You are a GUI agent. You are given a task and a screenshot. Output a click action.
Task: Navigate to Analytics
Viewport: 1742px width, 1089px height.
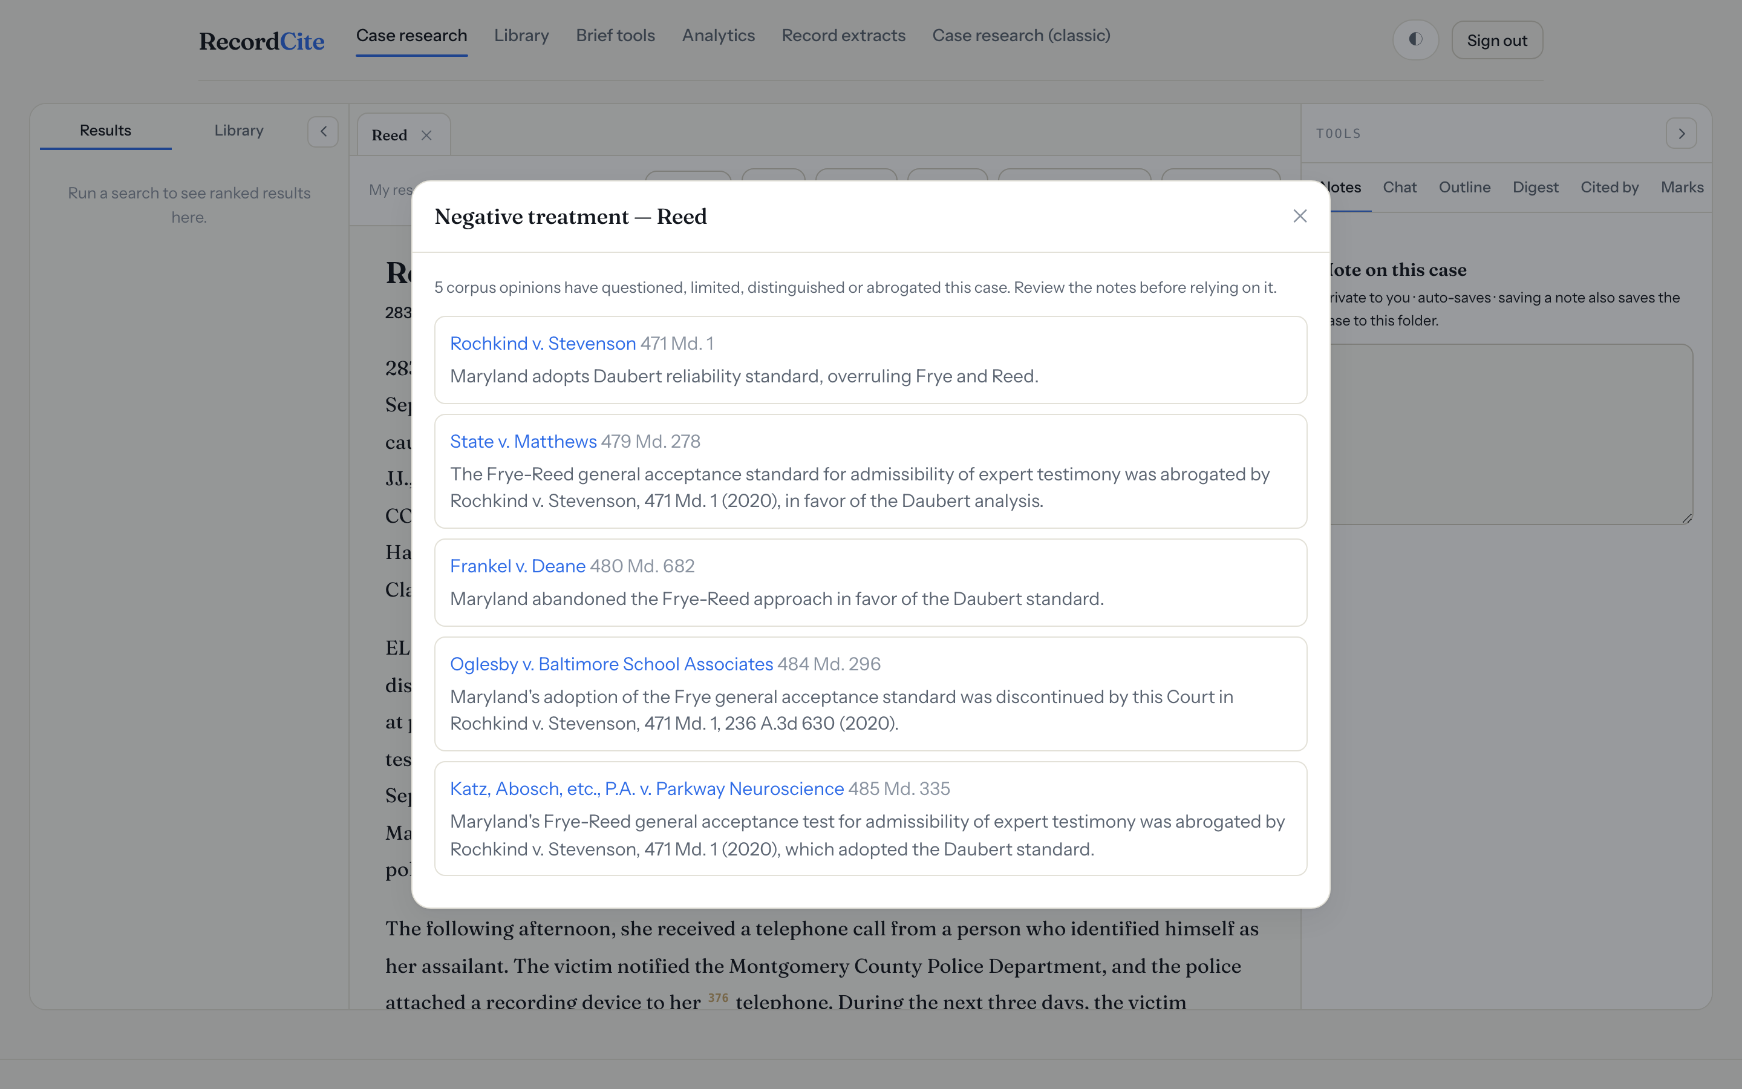719,35
